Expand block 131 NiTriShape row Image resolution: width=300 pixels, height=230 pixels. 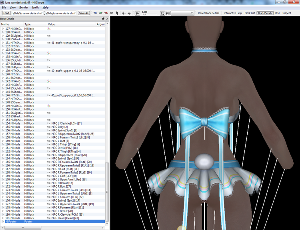point(3,43)
